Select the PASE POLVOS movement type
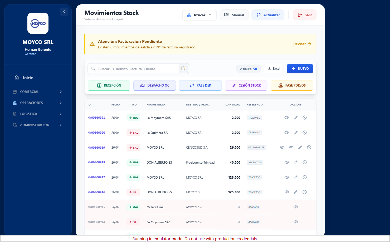The image size is (390, 242). (292, 85)
